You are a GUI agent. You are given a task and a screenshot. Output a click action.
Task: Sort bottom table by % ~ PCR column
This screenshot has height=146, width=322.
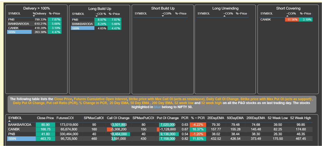click(x=198, y=118)
